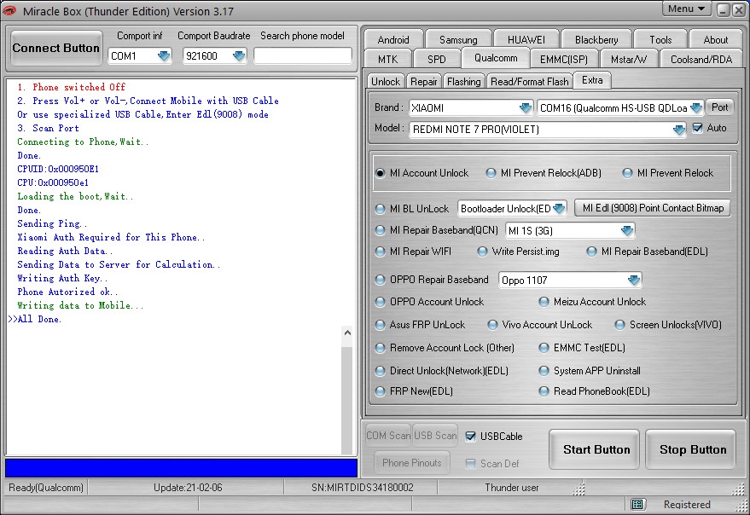Select Meizu Account Unlock option
This screenshot has height=515, width=750.
(x=544, y=302)
